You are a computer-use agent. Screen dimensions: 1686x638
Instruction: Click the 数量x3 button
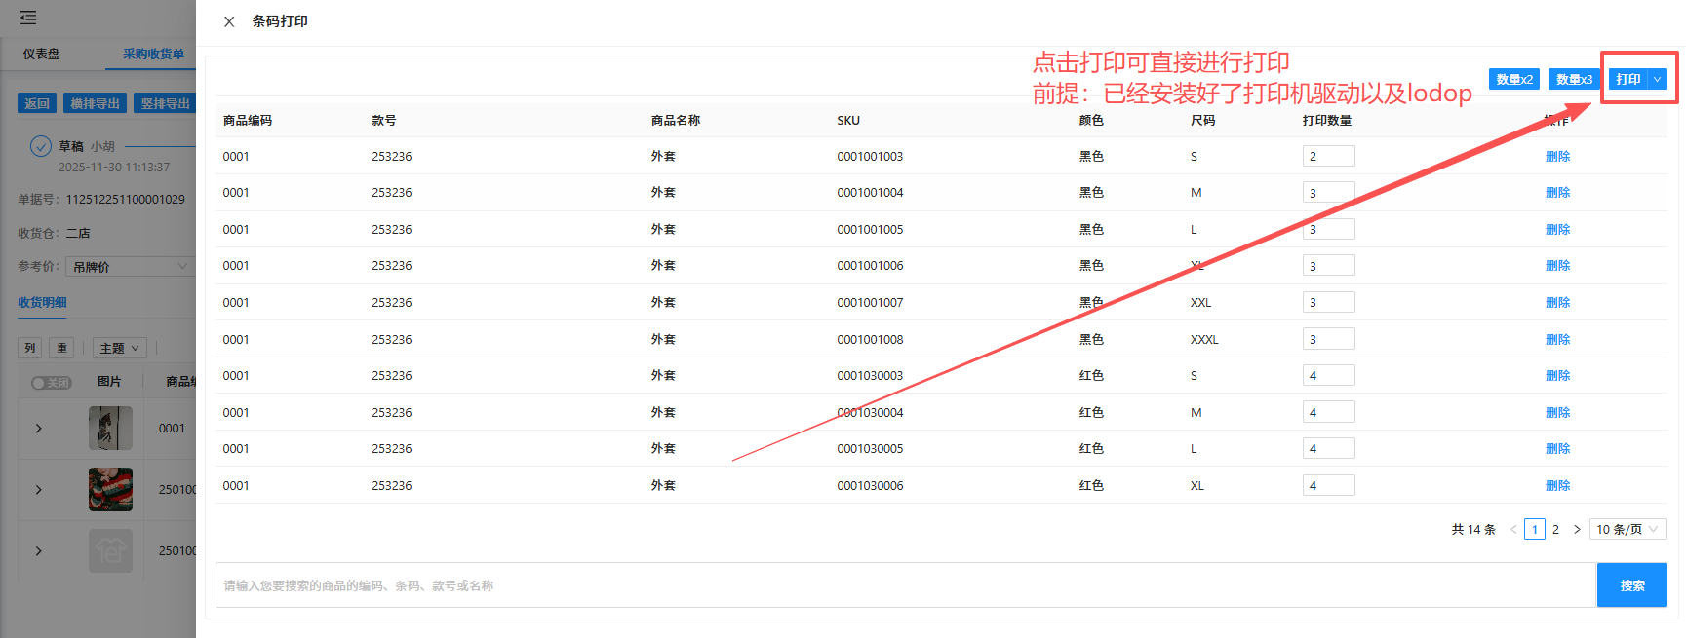click(x=1573, y=79)
